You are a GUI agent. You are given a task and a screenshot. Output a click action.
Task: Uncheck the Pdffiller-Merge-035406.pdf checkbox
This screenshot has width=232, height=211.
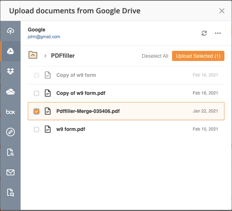tap(36, 111)
